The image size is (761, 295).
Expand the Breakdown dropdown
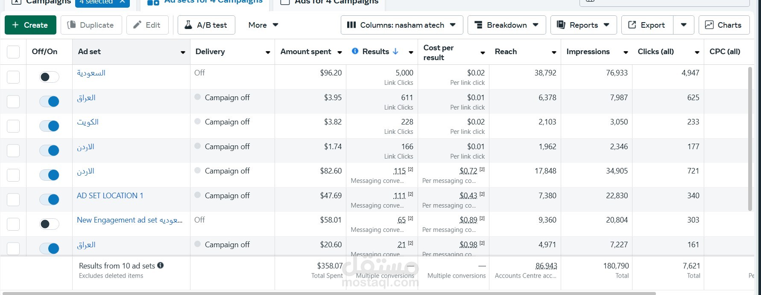[x=506, y=25]
